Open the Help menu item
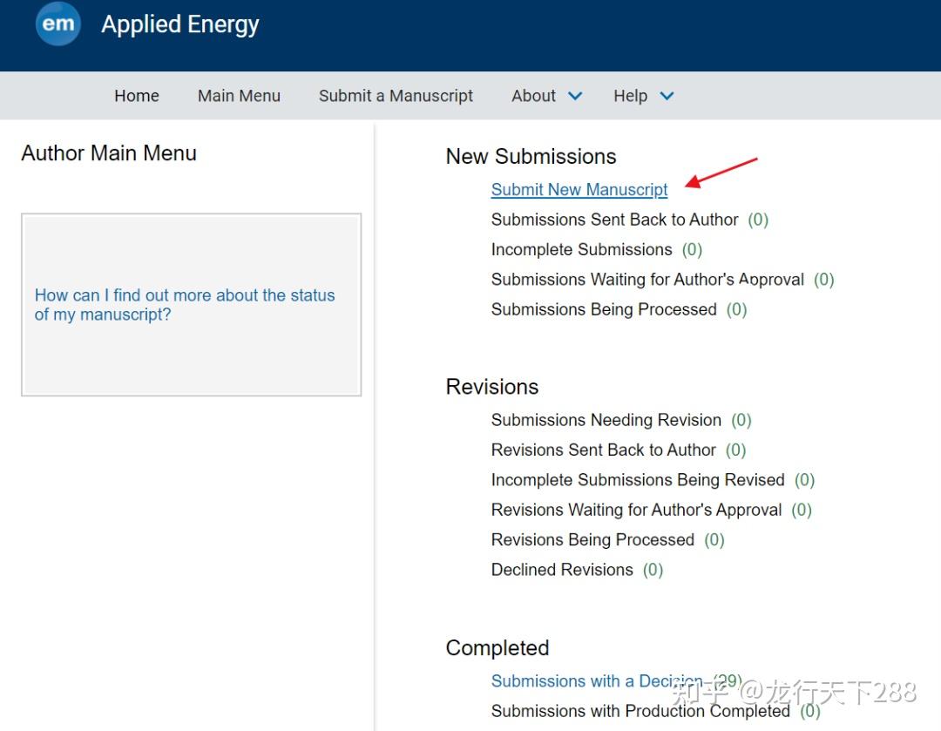This screenshot has height=731, width=941. 630,96
